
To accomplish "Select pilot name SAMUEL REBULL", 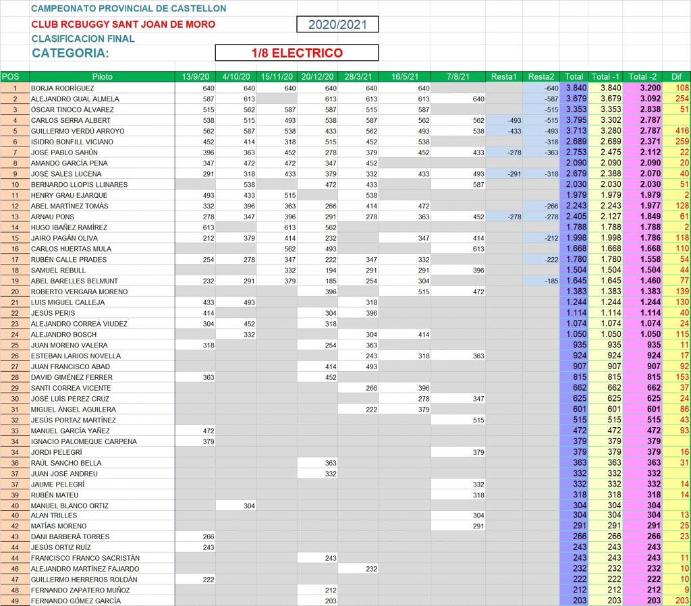I will pyautogui.click(x=58, y=270).
